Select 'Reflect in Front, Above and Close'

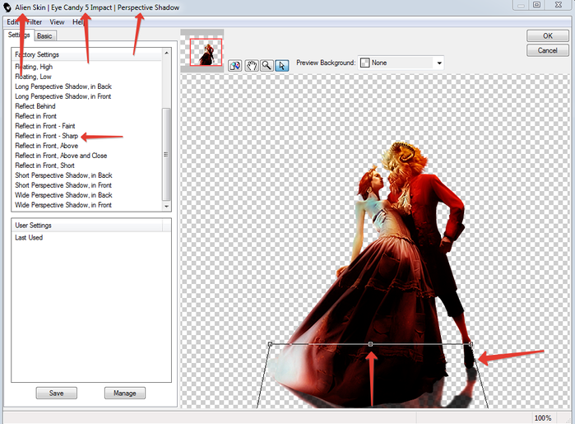coord(61,156)
